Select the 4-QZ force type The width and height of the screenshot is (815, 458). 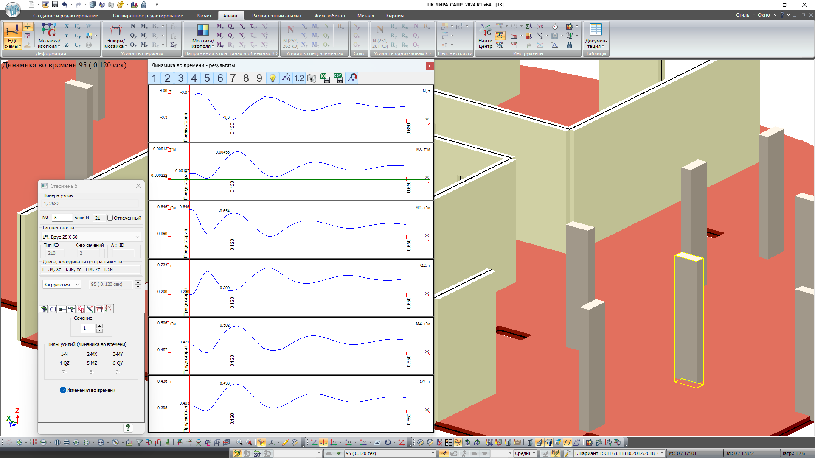coord(65,363)
